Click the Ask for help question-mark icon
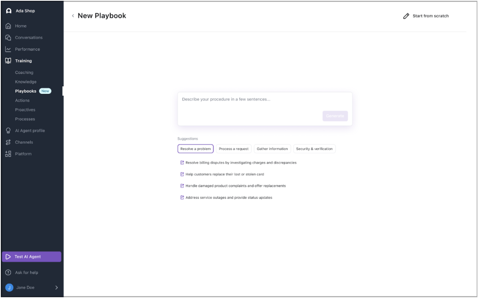The height and width of the screenshot is (298, 479). pyautogui.click(x=8, y=272)
